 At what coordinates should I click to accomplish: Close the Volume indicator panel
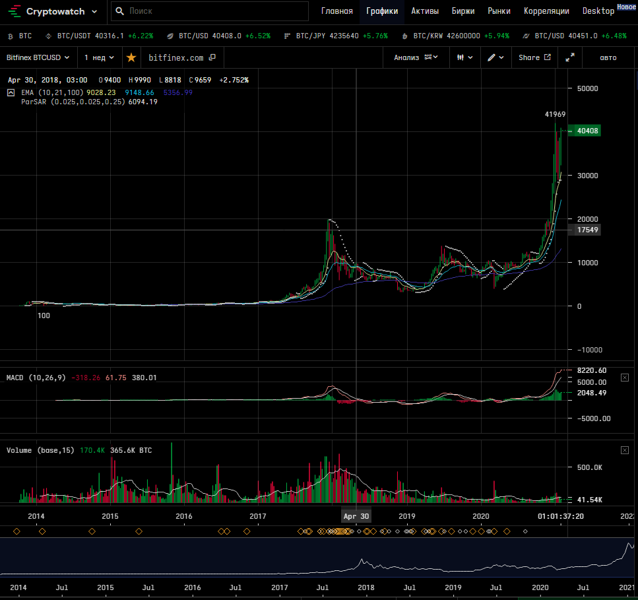[x=625, y=450]
